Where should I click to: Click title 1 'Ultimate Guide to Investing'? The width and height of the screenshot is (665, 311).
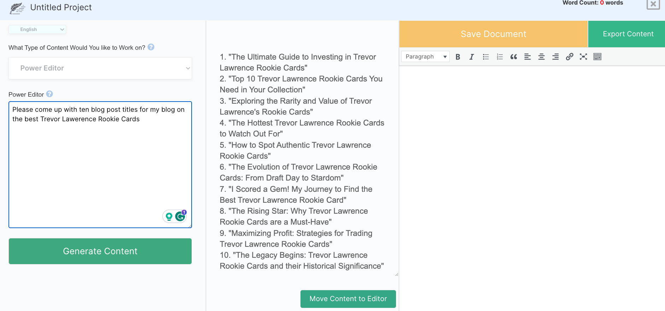pyautogui.click(x=298, y=62)
